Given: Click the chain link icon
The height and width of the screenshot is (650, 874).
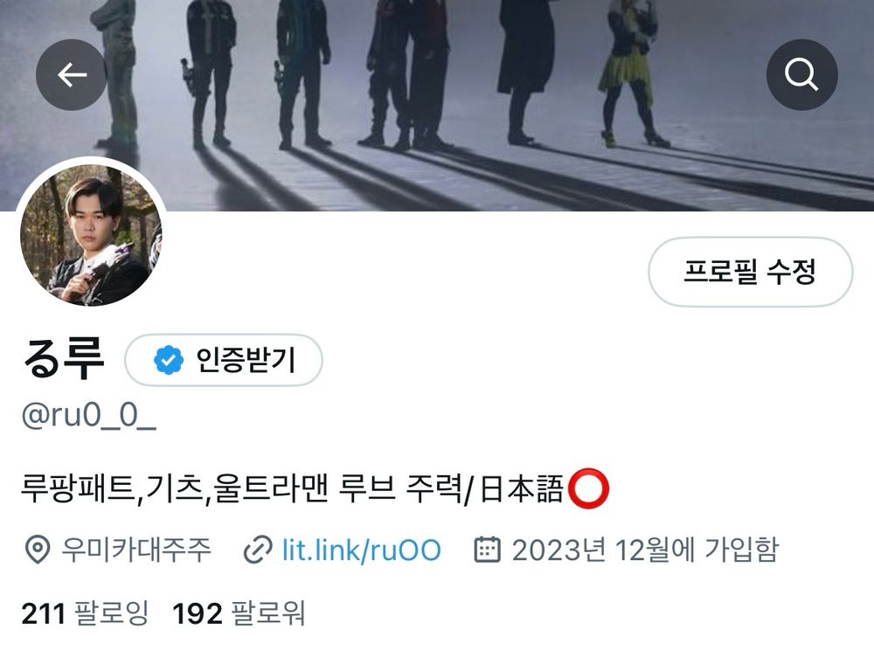Looking at the screenshot, I should click(x=258, y=550).
